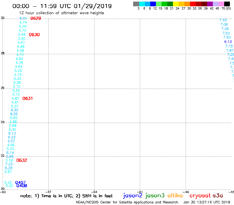Click the wave height value 6.14

10,153
